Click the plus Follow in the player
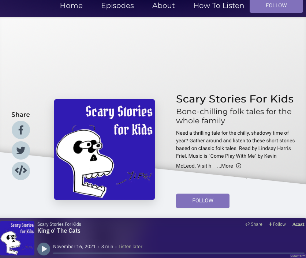The width and height of the screenshot is (306, 258). [277, 224]
